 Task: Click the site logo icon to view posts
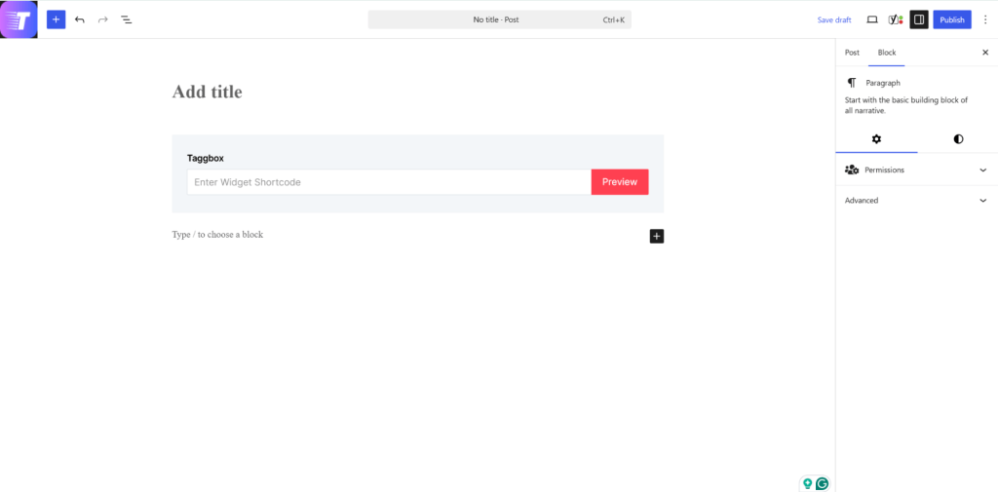pos(19,19)
